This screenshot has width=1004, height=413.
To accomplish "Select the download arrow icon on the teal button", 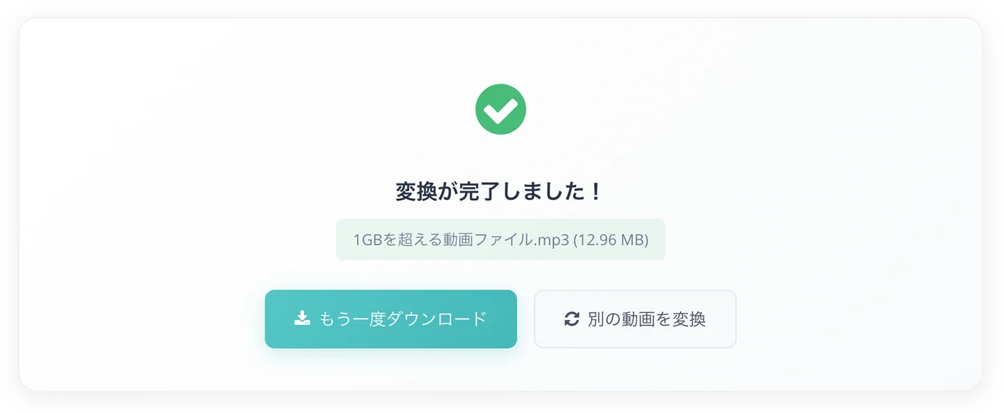I will [x=303, y=318].
